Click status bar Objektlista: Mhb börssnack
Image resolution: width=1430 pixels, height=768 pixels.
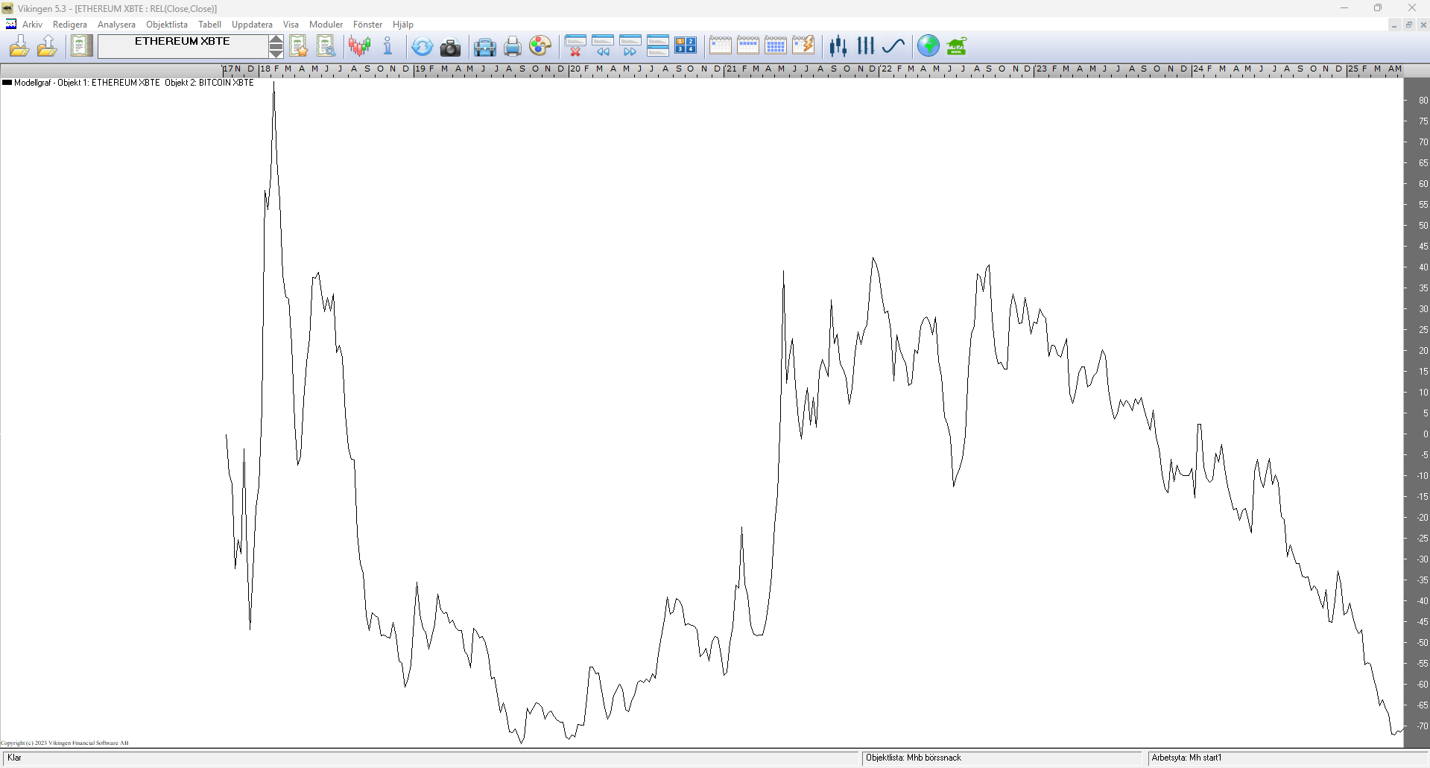click(x=914, y=758)
